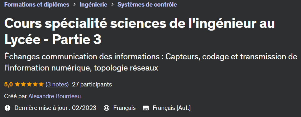Click the Français [Aut.] subtitles label
The image size is (301, 117).
tap(172, 108)
